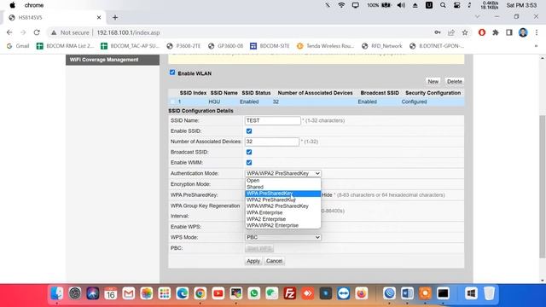Open Microsoft Edge in the dock

coord(182,293)
